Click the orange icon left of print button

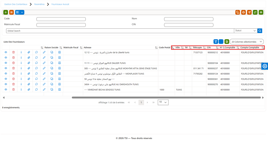point(238,12)
